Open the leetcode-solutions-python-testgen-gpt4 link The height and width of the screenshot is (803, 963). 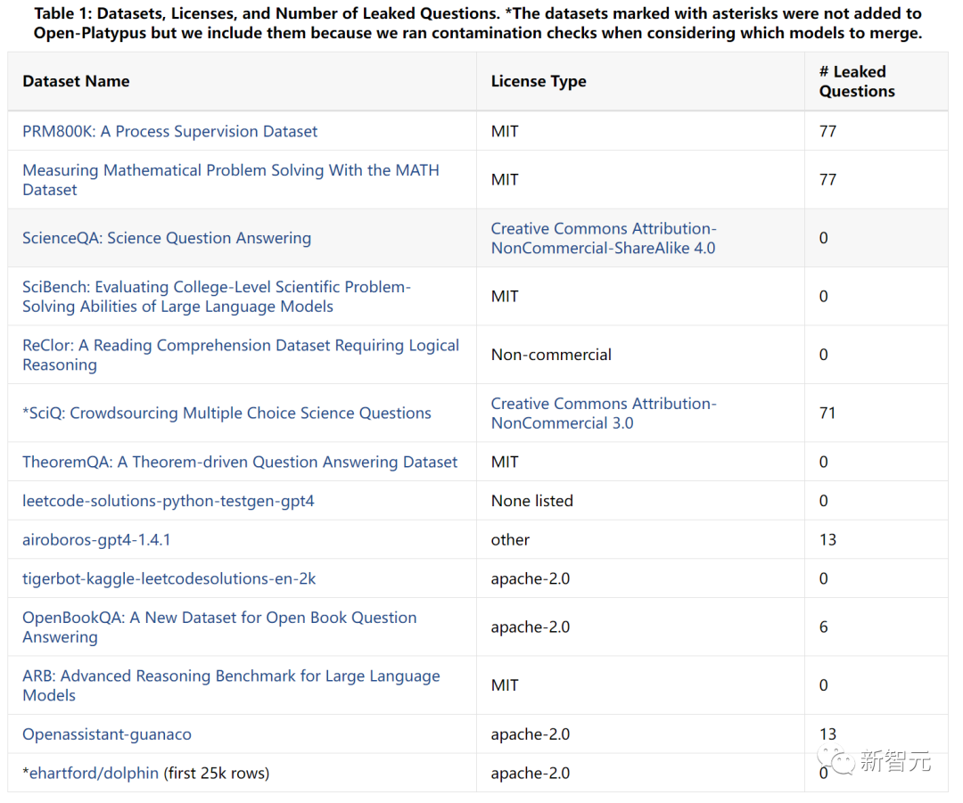click(168, 501)
